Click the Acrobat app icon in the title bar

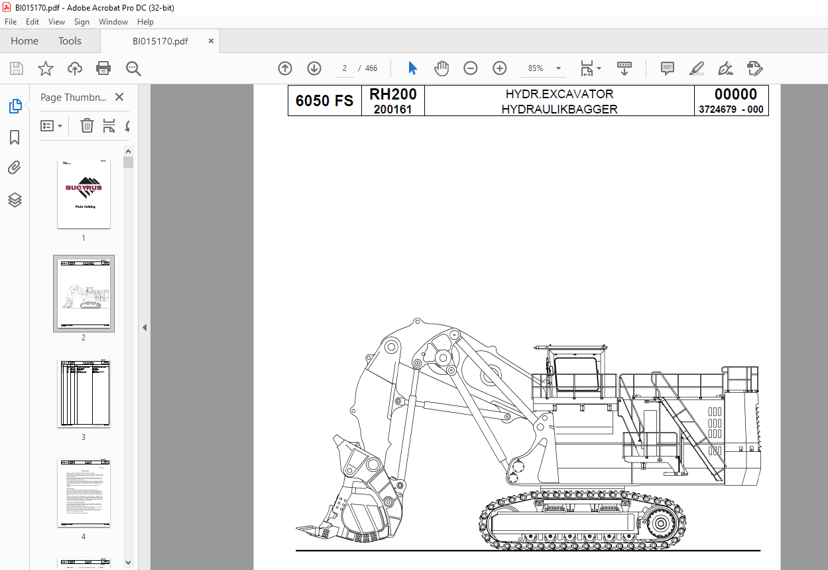(x=7, y=6)
